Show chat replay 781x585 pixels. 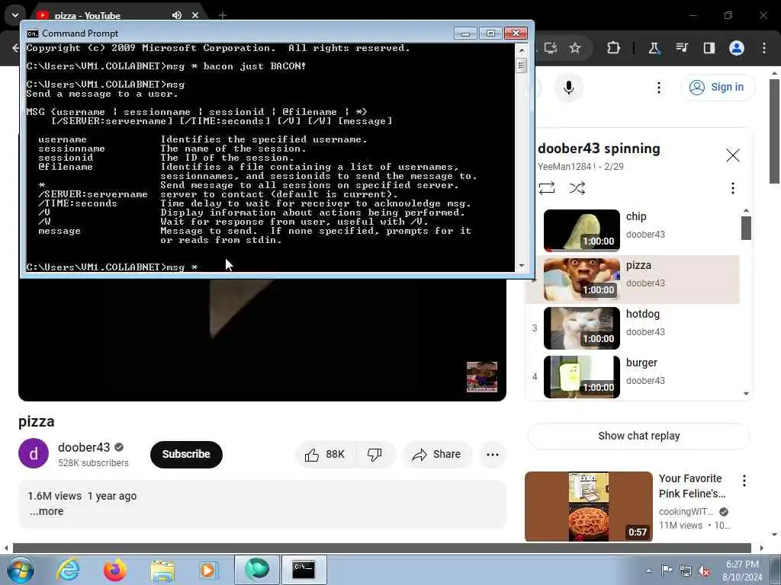coord(638,436)
